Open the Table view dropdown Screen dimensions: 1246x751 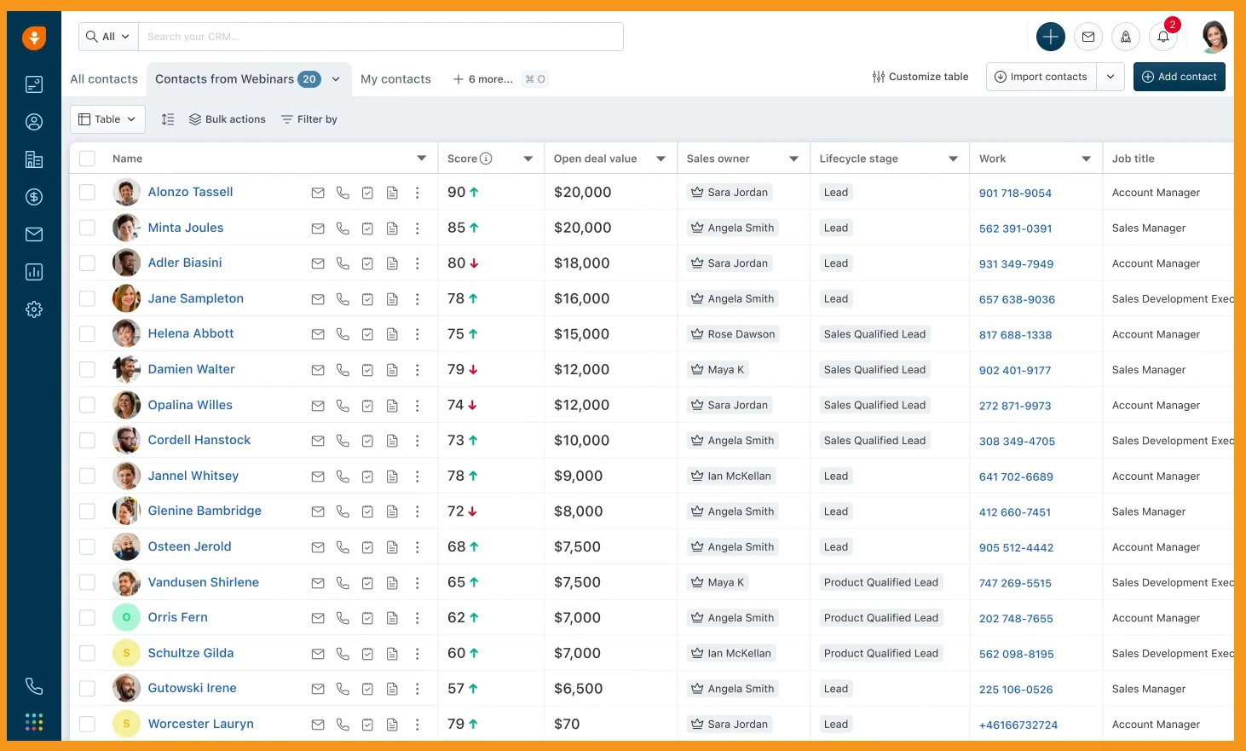click(x=107, y=119)
